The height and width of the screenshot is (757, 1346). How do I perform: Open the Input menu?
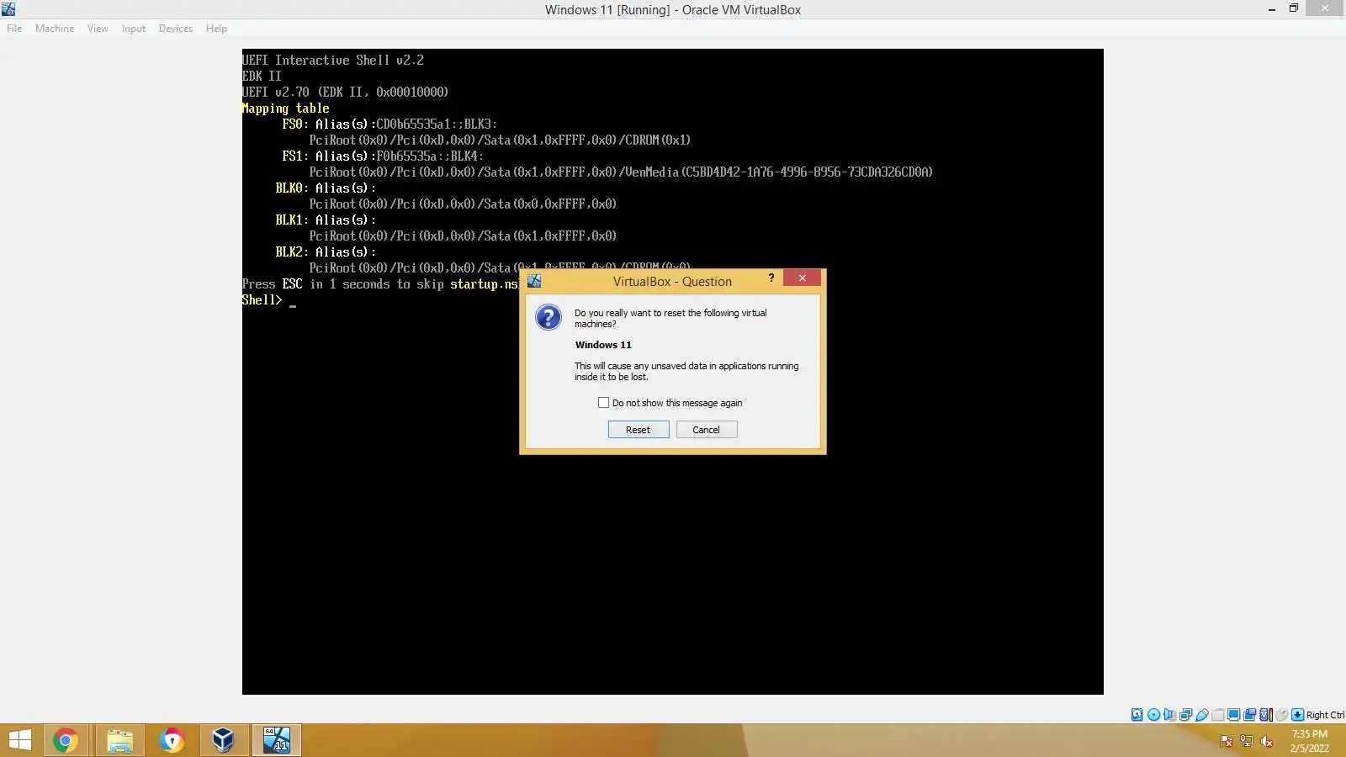click(133, 29)
